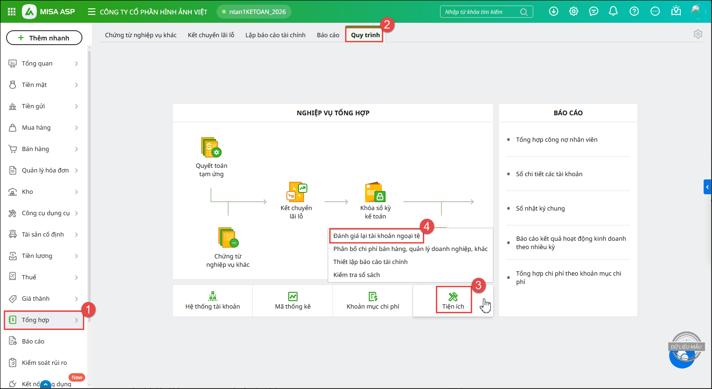The height and width of the screenshot is (389, 712).
Task: Click the notification bell icon
Action: [x=613, y=12]
